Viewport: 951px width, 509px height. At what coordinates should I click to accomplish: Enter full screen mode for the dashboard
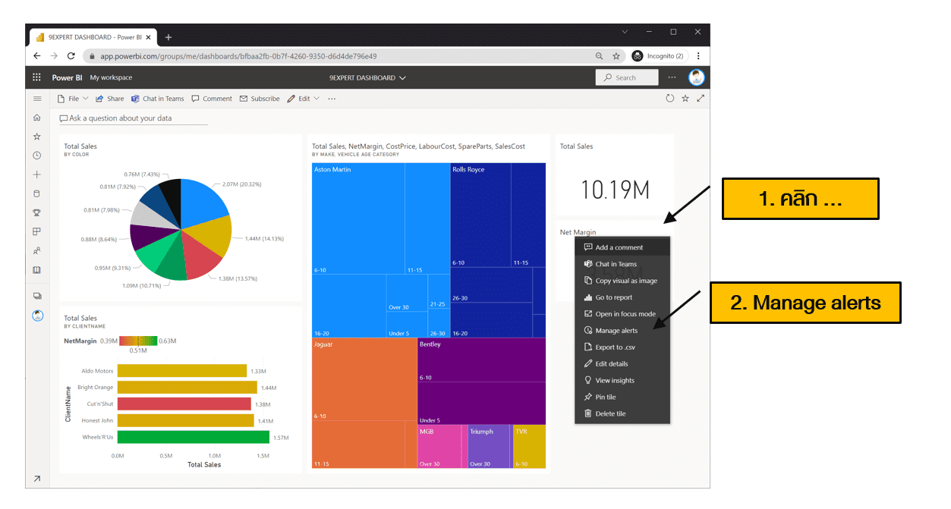pyautogui.click(x=700, y=98)
